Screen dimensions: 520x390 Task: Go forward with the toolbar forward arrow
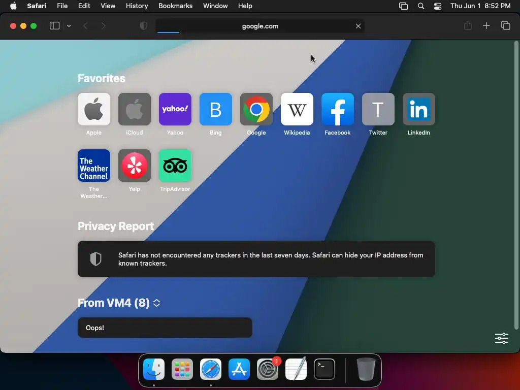[x=103, y=26]
